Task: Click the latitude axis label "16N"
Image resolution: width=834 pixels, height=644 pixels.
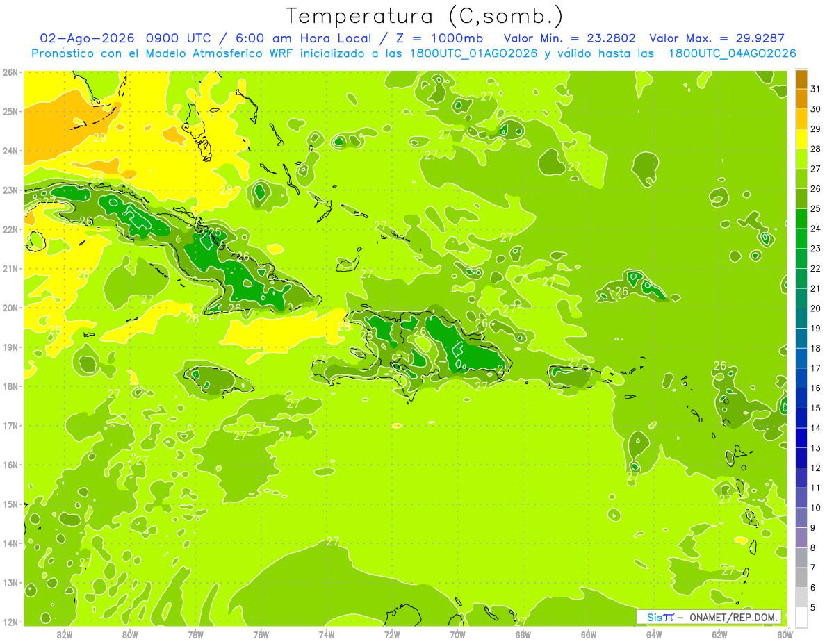Action: 10,465
